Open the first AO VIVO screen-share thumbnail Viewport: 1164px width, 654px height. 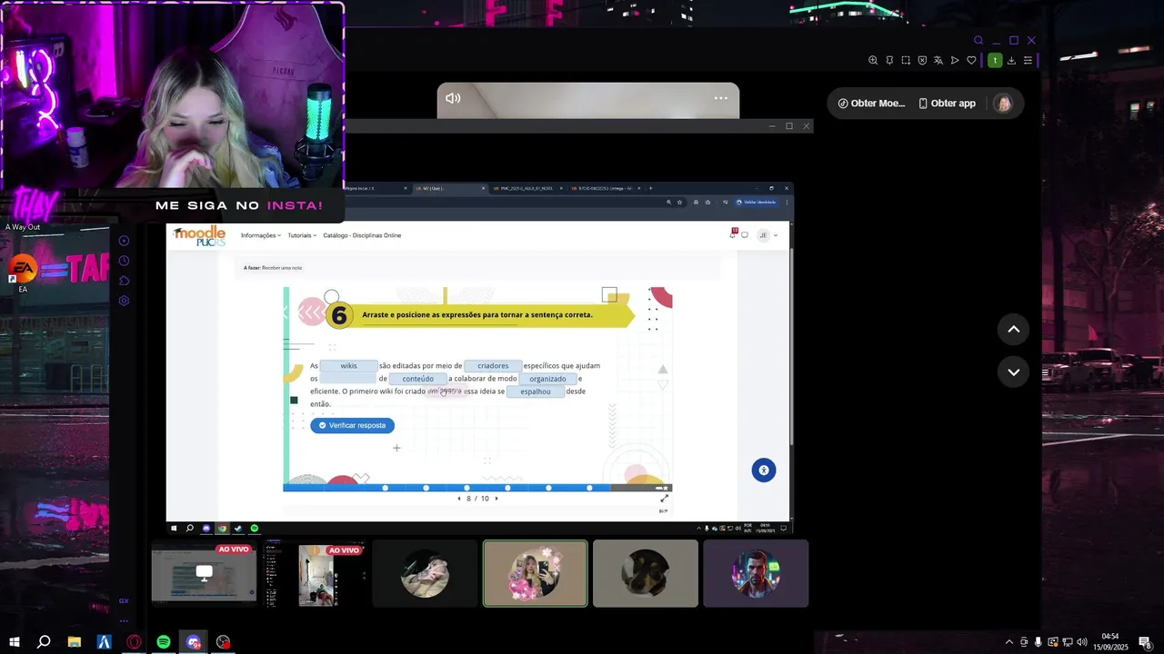tap(204, 573)
